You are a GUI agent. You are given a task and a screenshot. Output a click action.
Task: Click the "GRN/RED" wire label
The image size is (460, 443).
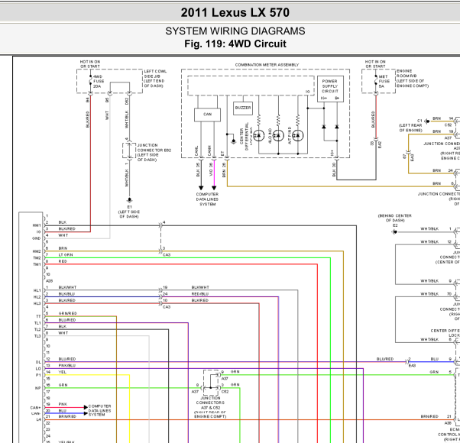point(67,313)
